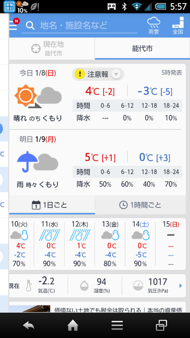Tap the search magnifier icon

pos(30,26)
